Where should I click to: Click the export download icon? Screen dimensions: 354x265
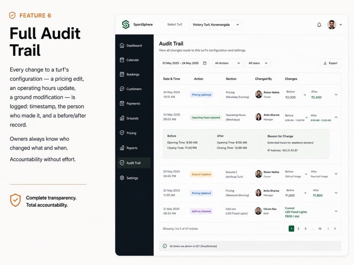(325, 63)
